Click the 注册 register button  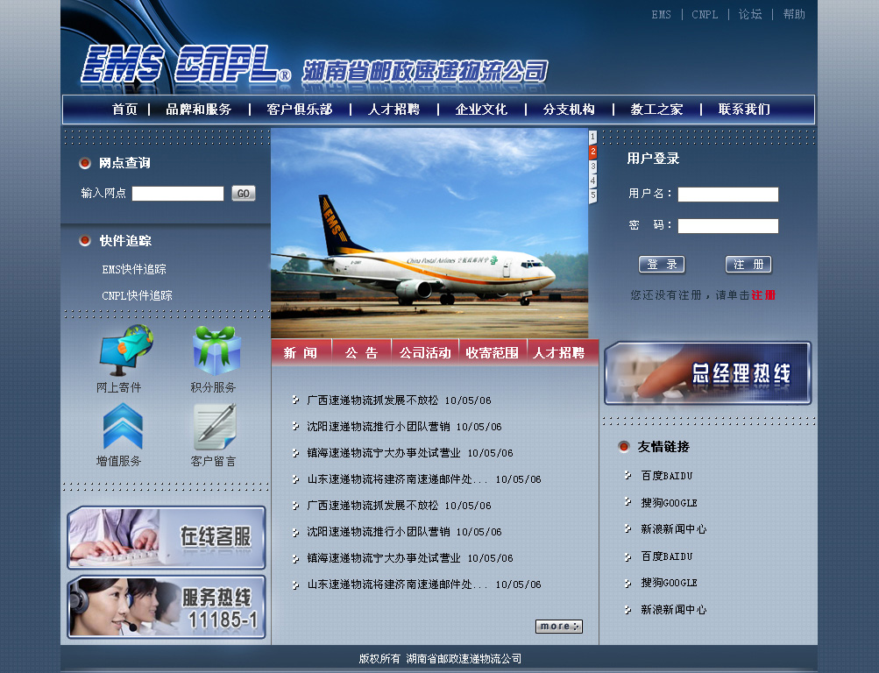(x=748, y=265)
